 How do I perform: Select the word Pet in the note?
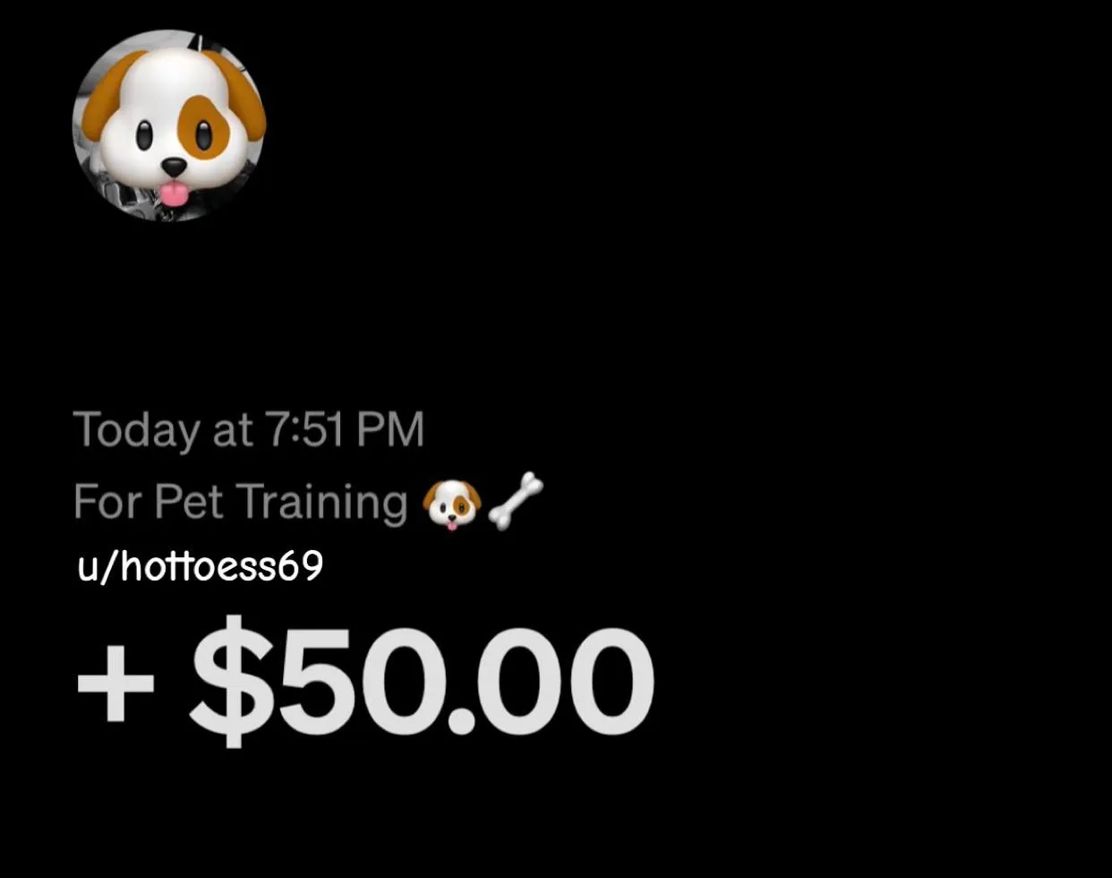[x=189, y=501]
